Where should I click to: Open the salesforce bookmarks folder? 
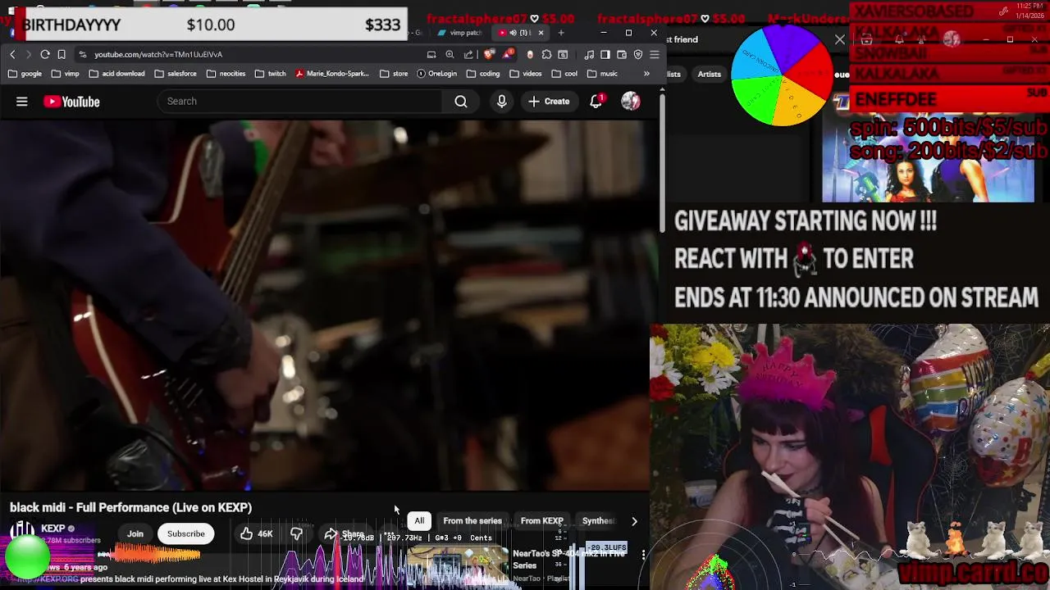175,74
